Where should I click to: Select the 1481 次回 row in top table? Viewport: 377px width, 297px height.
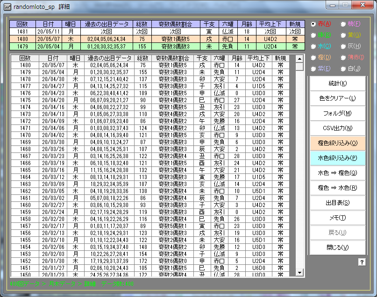coord(157,32)
